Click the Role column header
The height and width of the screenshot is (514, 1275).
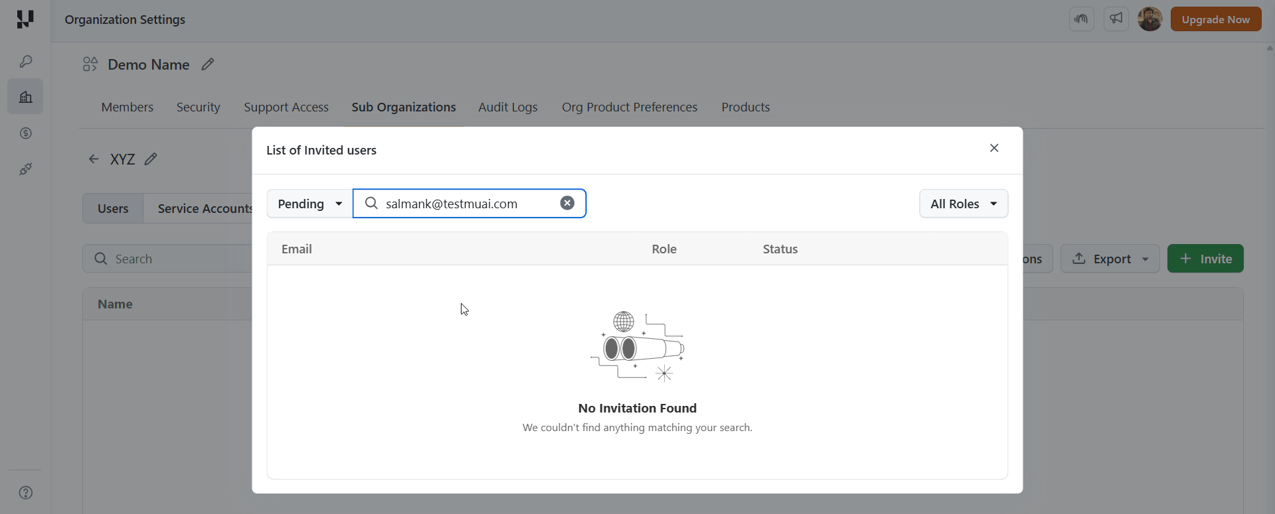[x=664, y=249]
